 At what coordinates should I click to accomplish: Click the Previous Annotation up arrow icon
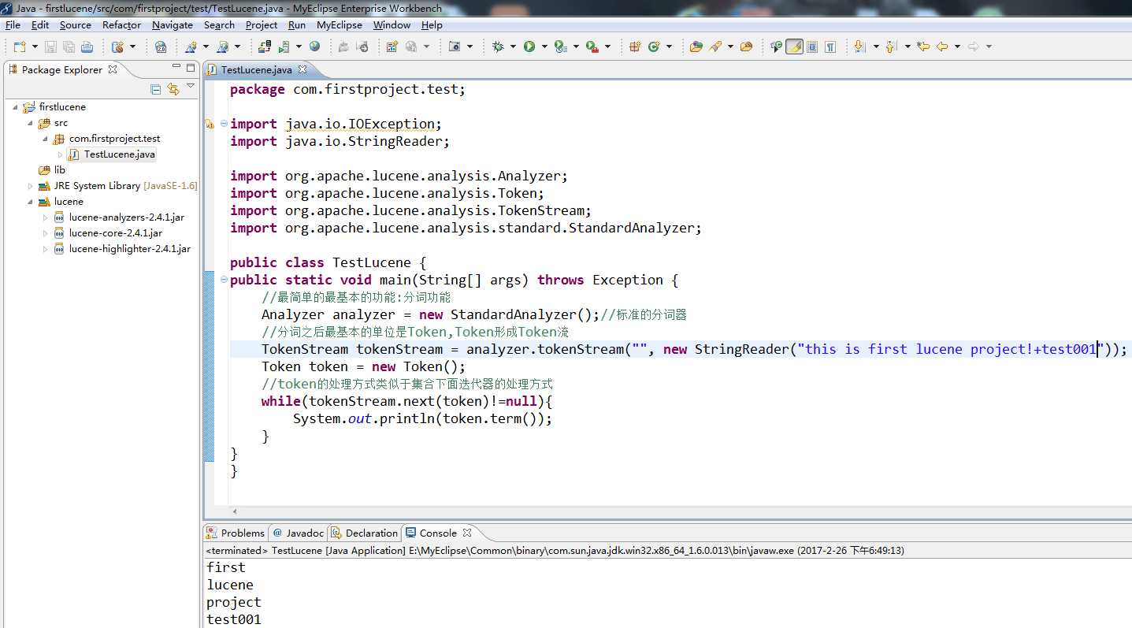pos(891,46)
